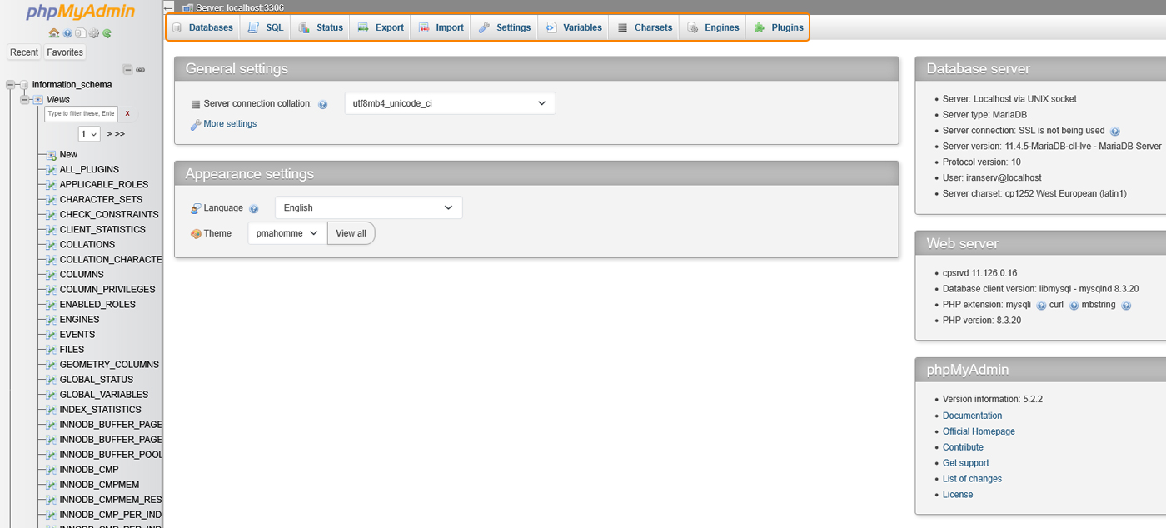Viewport: 1166px width, 528px height.
Task: Open the Theme dropdown showing pmahomme
Action: [x=287, y=233]
